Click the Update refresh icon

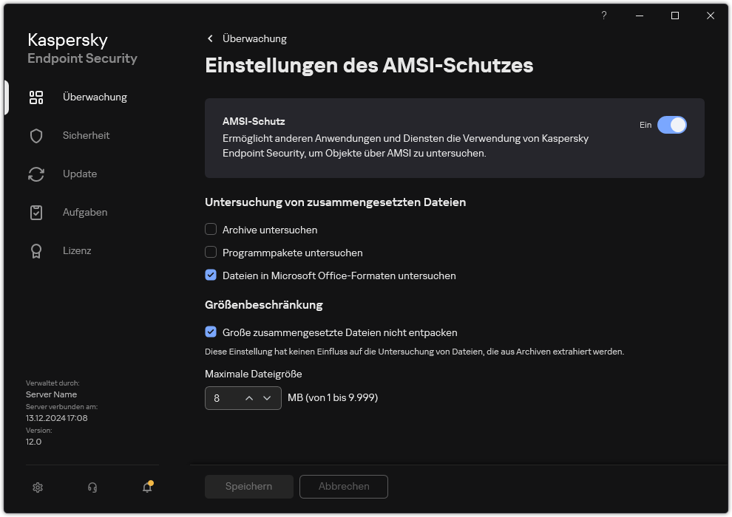35,174
